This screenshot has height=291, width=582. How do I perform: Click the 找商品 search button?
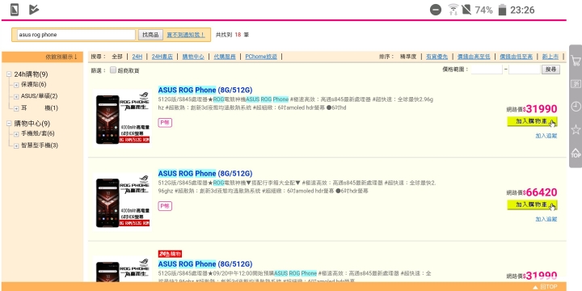150,35
